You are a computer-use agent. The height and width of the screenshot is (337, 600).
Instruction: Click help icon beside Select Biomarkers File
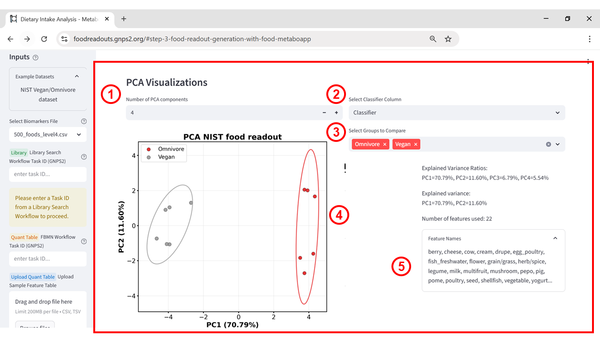[x=84, y=121]
